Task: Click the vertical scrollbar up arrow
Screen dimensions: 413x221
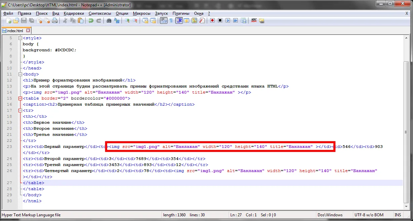Action: (406, 38)
